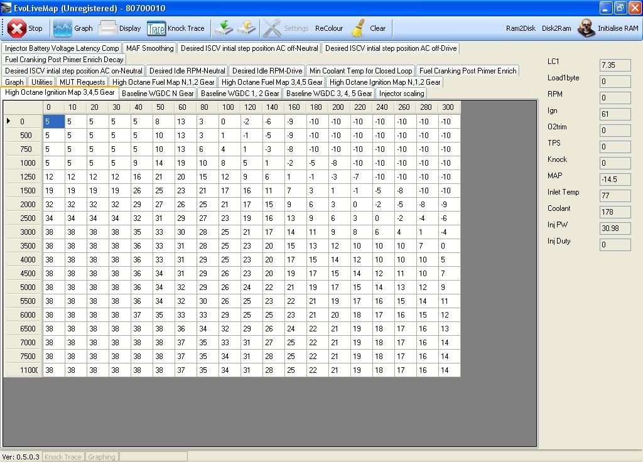Viewport: 643px width, 462px height.
Task: Switch to Baseline WGDC N Gear tab
Action: (x=158, y=94)
